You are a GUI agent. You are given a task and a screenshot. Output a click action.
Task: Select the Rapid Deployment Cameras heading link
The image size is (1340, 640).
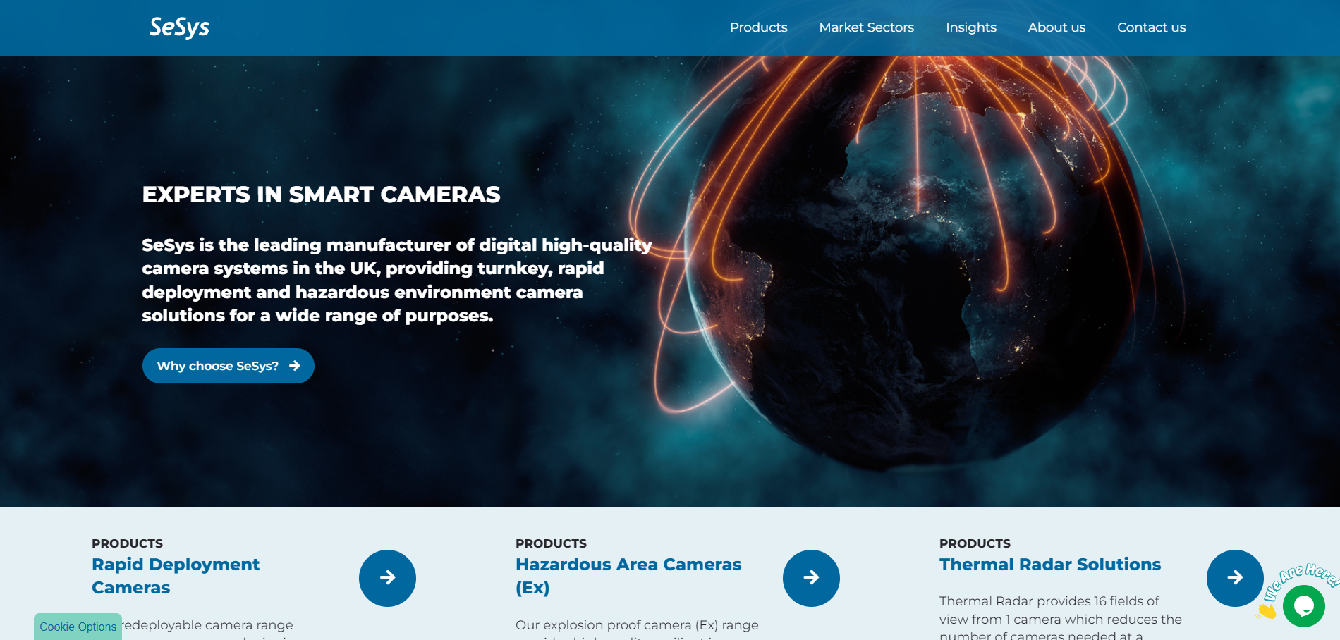coord(176,576)
